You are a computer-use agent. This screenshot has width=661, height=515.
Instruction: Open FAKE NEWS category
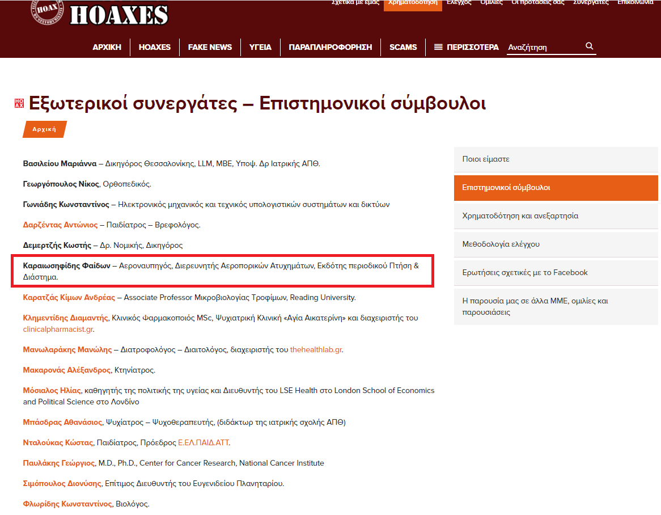210,47
